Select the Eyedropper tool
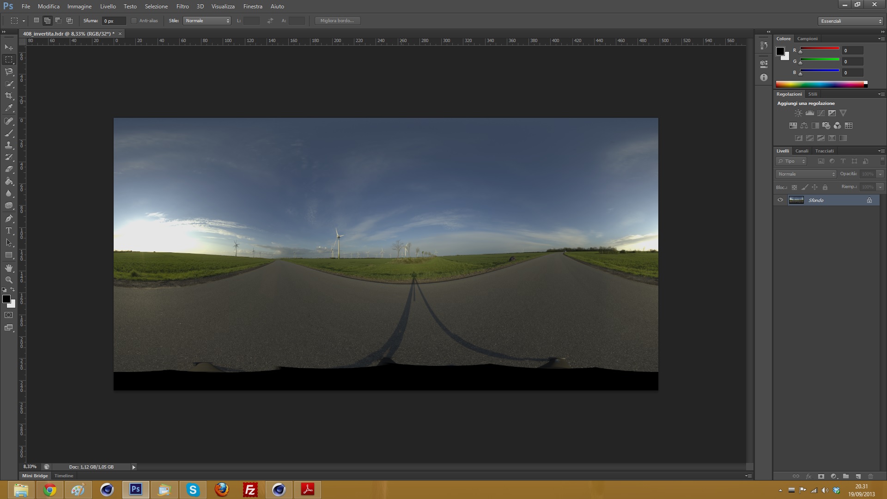Screen dimensions: 887x499 pyautogui.click(x=9, y=108)
